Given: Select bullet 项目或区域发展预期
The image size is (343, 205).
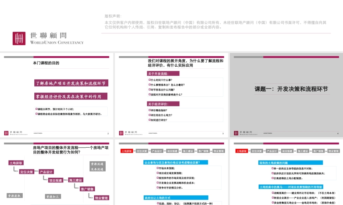Looking at the screenshot, I should (169, 173).
